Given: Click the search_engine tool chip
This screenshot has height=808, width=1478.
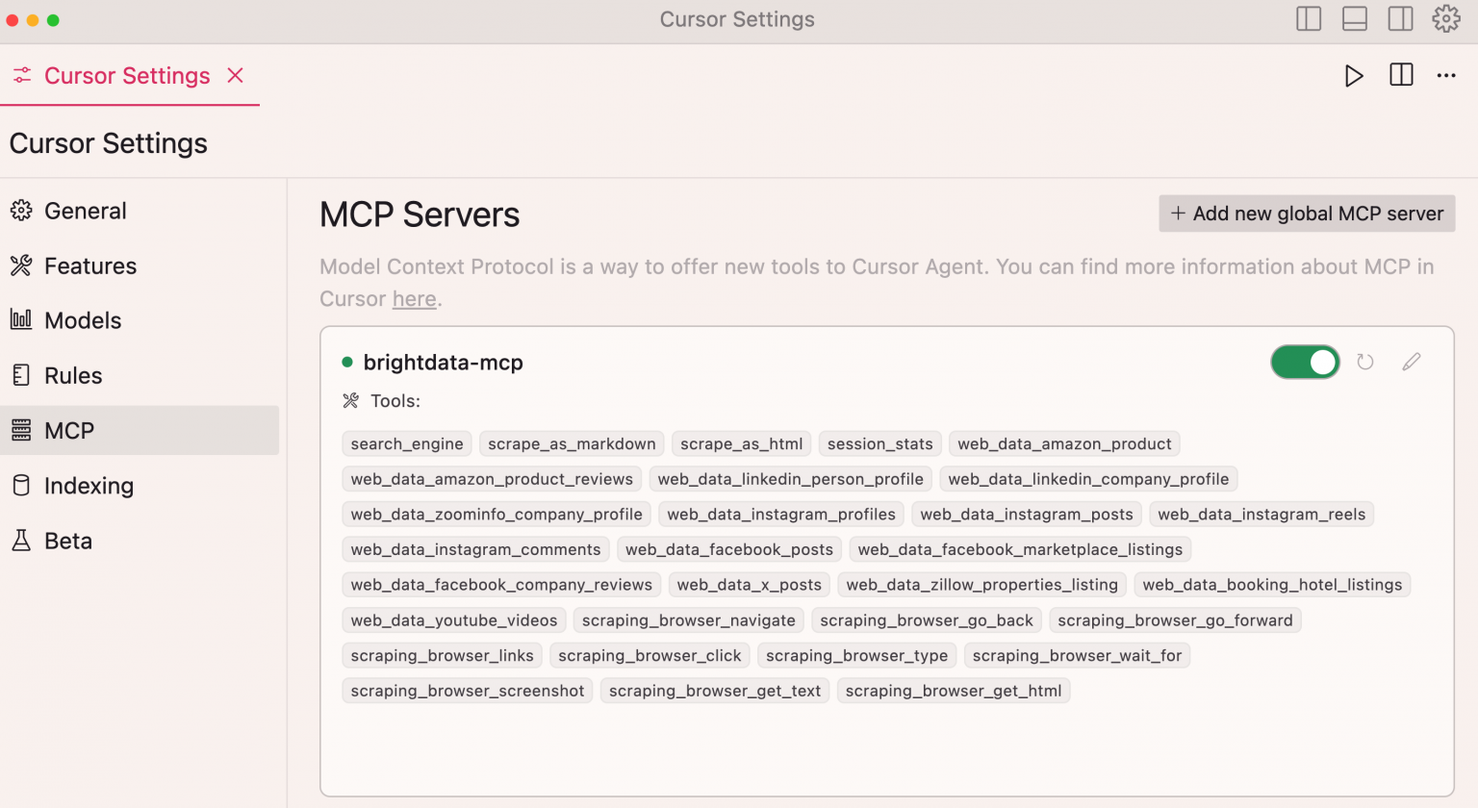Looking at the screenshot, I should click(406, 443).
